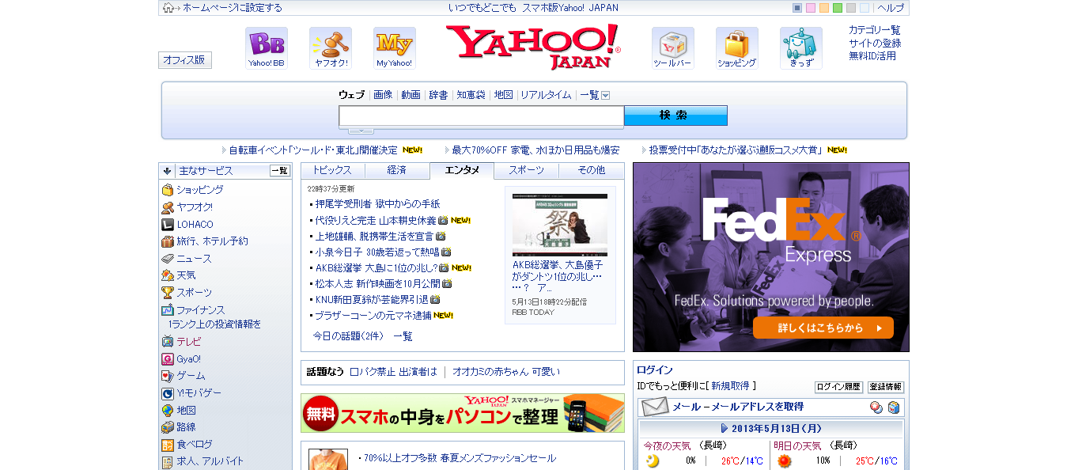Click inside the web search text field
This screenshot has width=1067, height=470.
(482, 116)
